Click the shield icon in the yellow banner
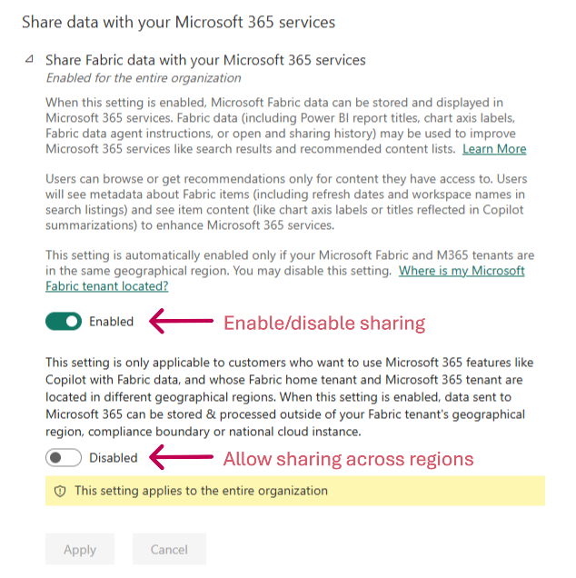The height and width of the screenshot is (578, 576). tap(61, 491)
